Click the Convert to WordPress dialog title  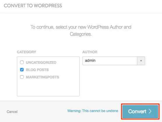33,6
